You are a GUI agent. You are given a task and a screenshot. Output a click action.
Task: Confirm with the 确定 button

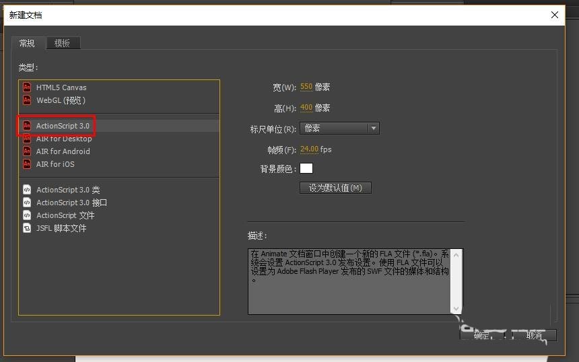[482, 335]
